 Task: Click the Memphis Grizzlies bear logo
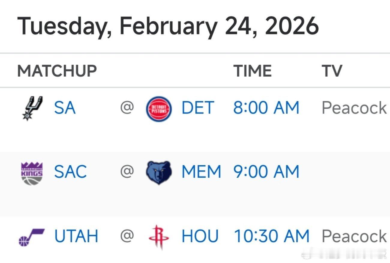click(159, 172)
